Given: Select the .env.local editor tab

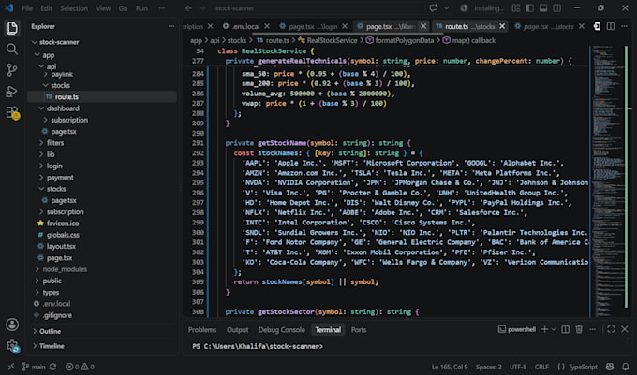Looking at the screenshot, I should 245,26.
